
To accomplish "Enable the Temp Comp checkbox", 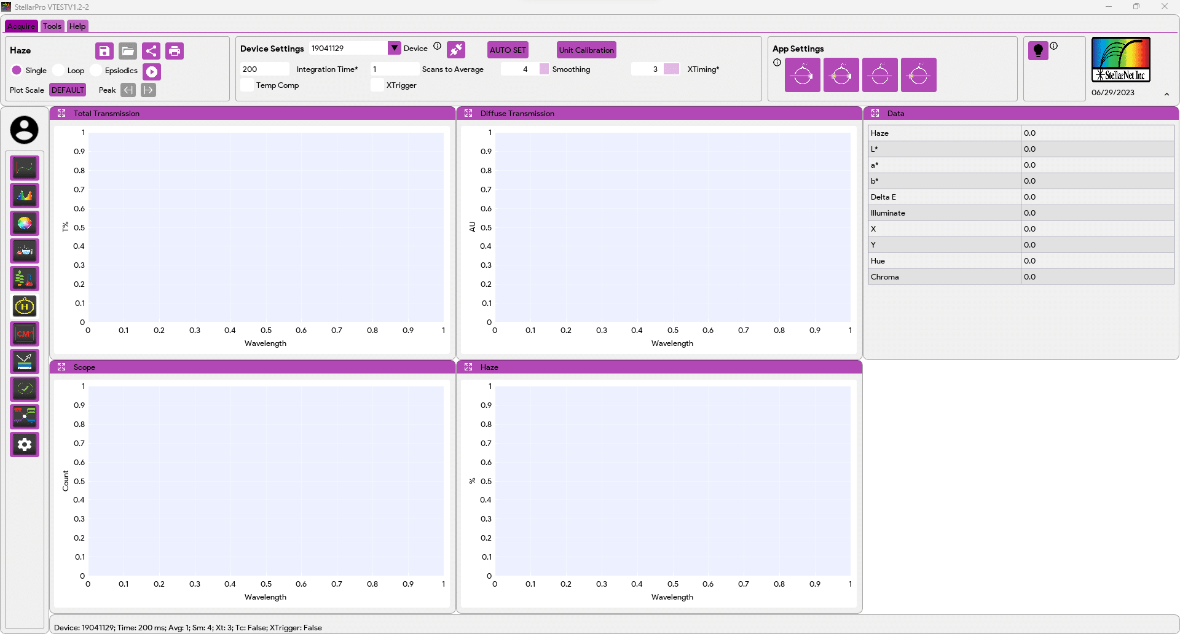I will (x=248, y=85).
